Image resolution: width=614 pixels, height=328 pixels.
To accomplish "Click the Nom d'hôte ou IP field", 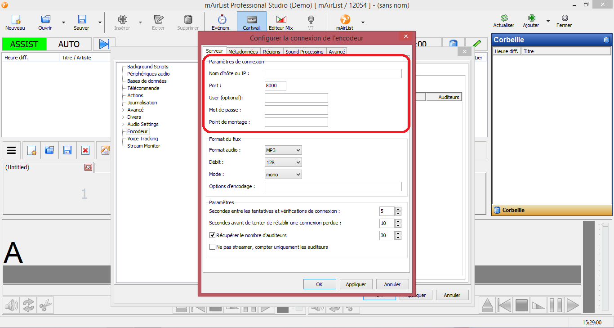I will pos(333,73).
